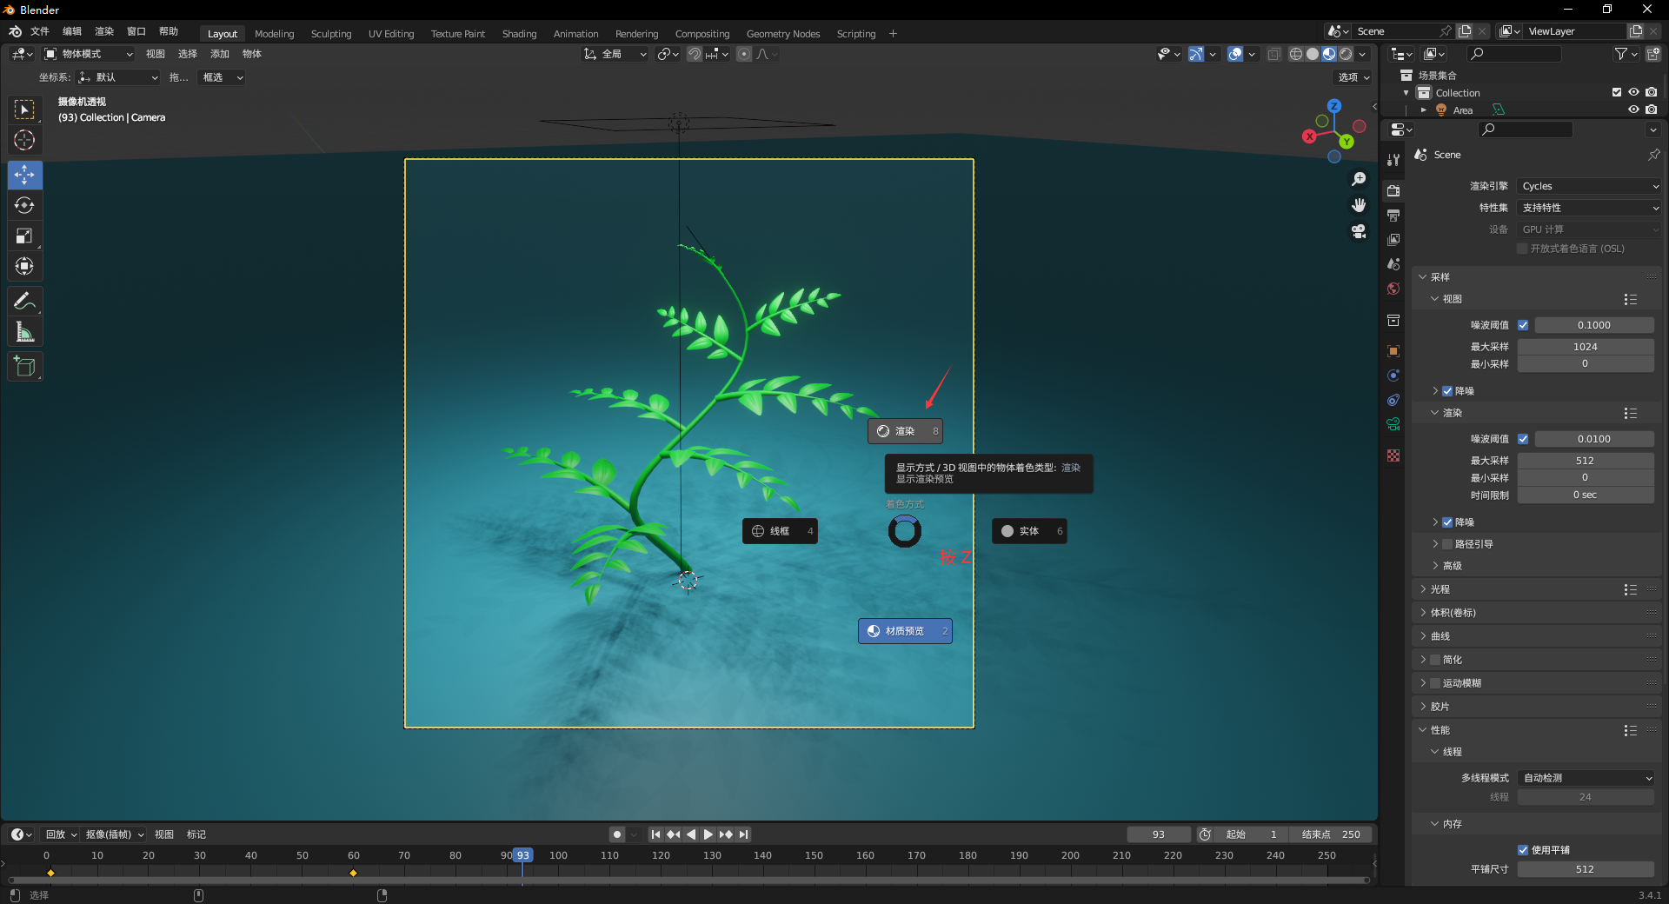
Task: Uncheck the viewport noise threshold checkbox
Action: coord(1523,325)
